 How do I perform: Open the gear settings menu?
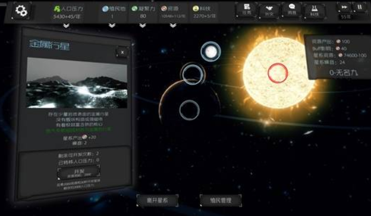21,11
